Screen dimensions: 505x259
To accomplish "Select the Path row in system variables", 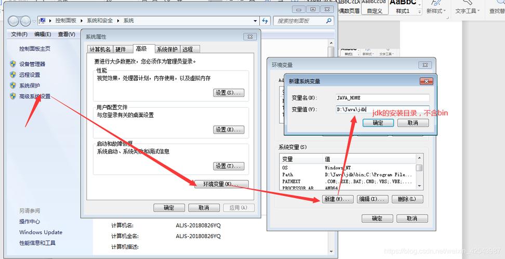I will coord(347,175).
